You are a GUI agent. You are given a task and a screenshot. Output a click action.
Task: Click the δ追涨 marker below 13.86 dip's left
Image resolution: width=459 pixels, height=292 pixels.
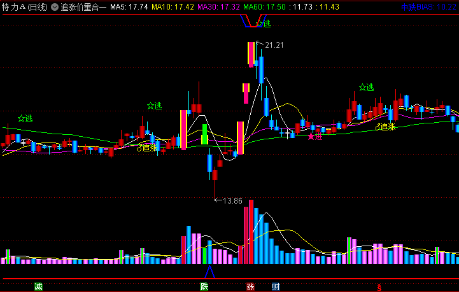tap(148, 148)
